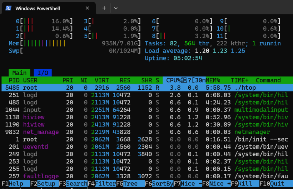Image resolution: width=293 pixels, height=189 pixels.
Task: Switch to the Main tab in htop
Action: (19, 73)
